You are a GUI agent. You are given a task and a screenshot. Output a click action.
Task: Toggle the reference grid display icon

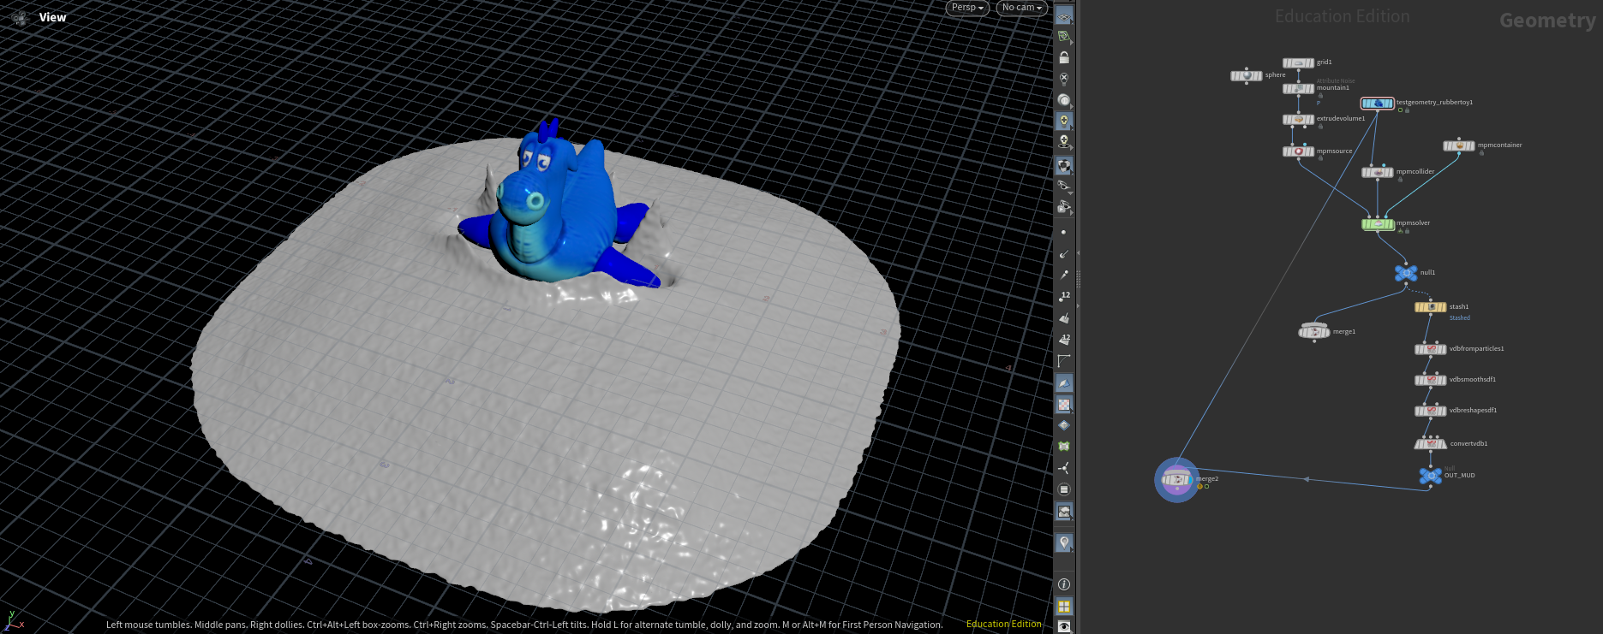coord(1064,16)
